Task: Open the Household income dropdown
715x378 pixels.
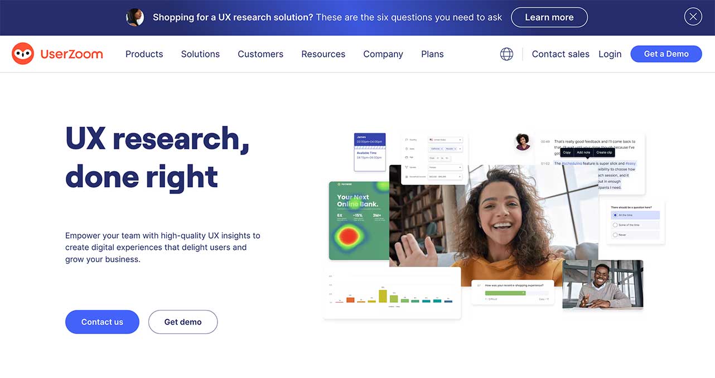Action: [445, 177]
